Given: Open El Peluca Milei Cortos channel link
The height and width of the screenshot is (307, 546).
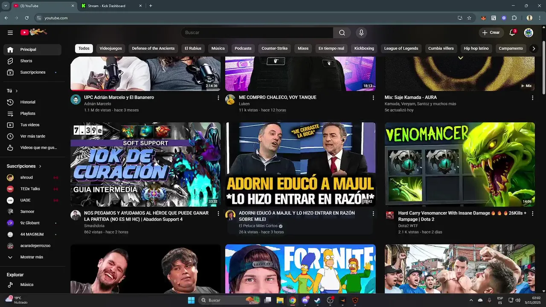Looking at the screenshot, I should [258, 226].
